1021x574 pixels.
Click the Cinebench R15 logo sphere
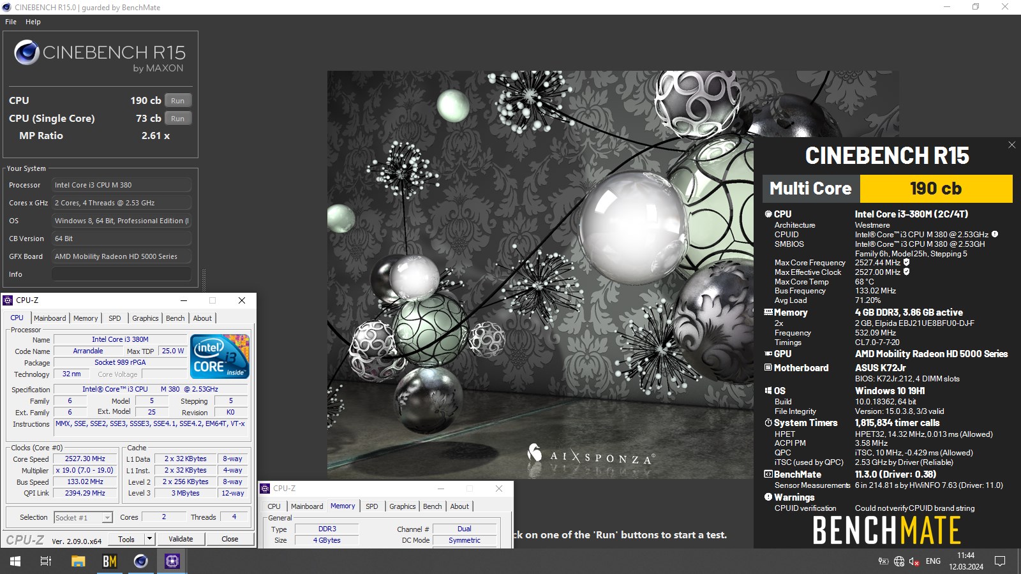[x=27, y=52]
